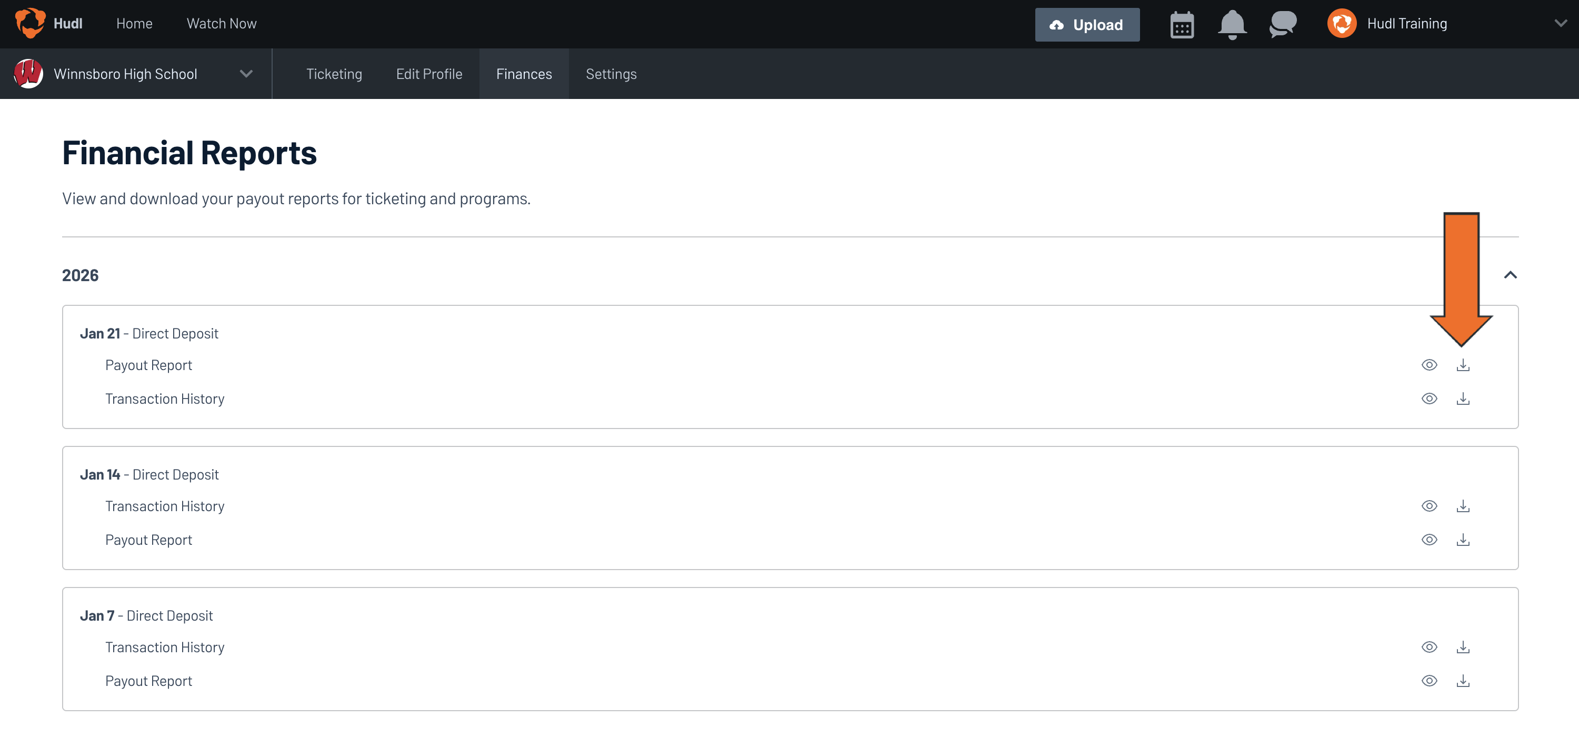Click the Hudl Training avatar icon

(x=1341, y=23)
